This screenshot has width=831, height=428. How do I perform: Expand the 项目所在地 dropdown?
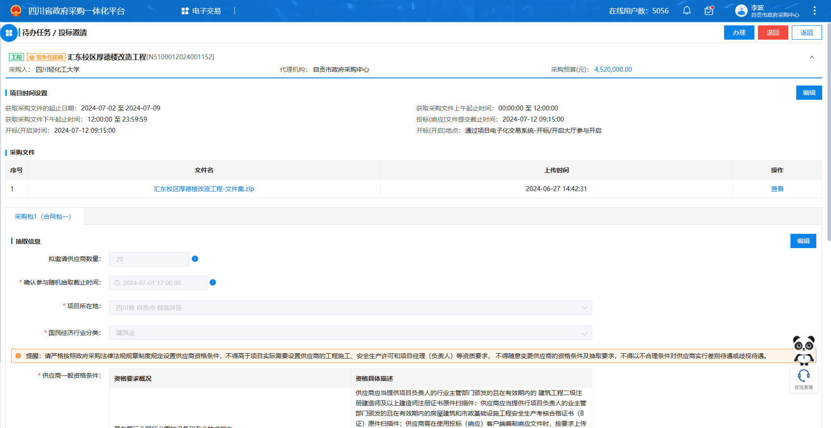[x=584, y=308]
